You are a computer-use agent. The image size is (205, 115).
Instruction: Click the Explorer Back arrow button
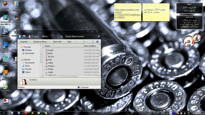click(x=20, y=36)
